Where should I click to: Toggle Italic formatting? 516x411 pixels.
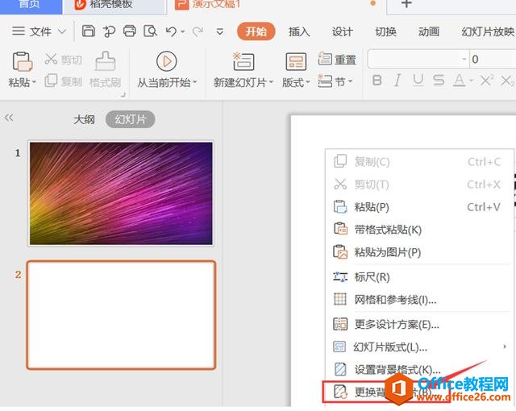click(397, 81)
